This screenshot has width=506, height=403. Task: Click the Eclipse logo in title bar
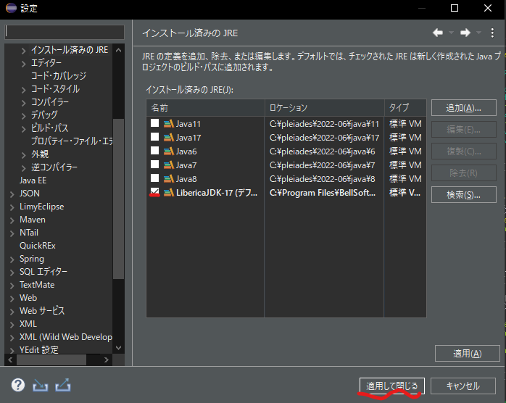[x=11, y=8]
